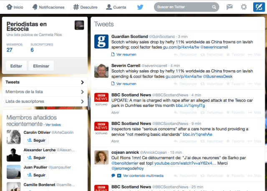The width and height of the screenshot is (267, 191).
Task: Open Más options on first BBC tweet
Action: coord(258,112)
